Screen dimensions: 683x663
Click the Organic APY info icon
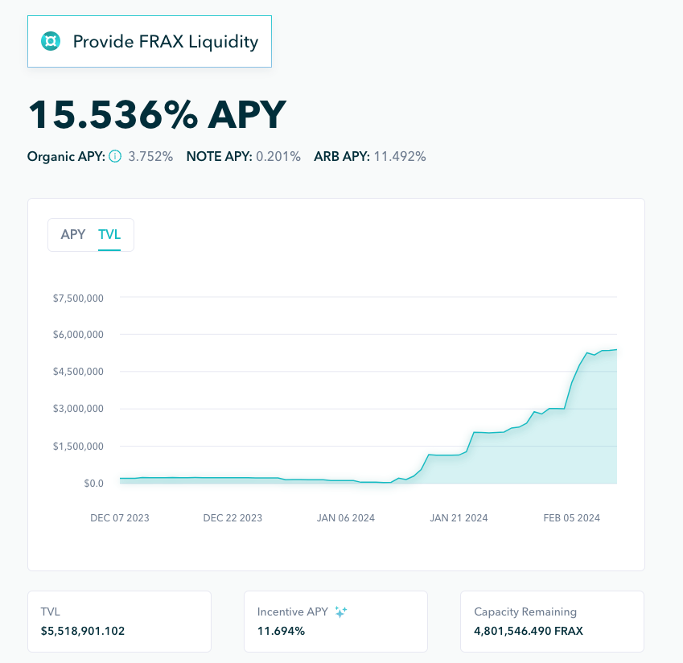click(115, 156)
